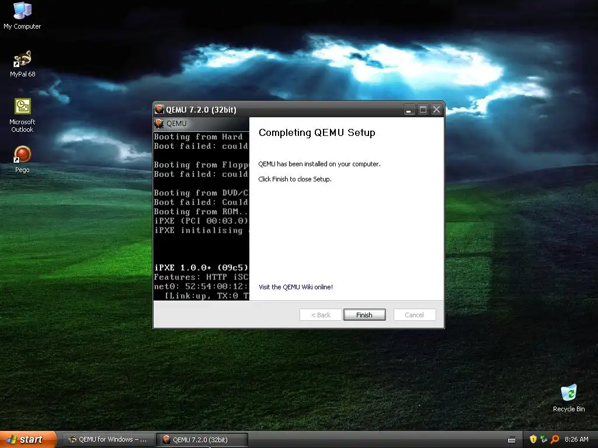Click the QEMU 7.2.0 (32bit) title bar text
Viewport: 598px width, 448px height.
(x=201, y=110)
